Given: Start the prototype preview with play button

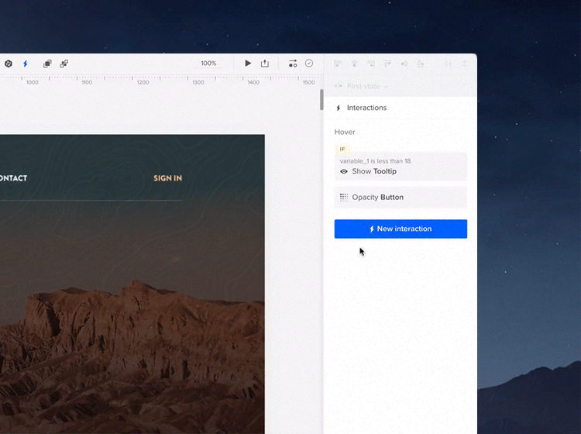Looking at the screenshot, I should pos(248,64).
